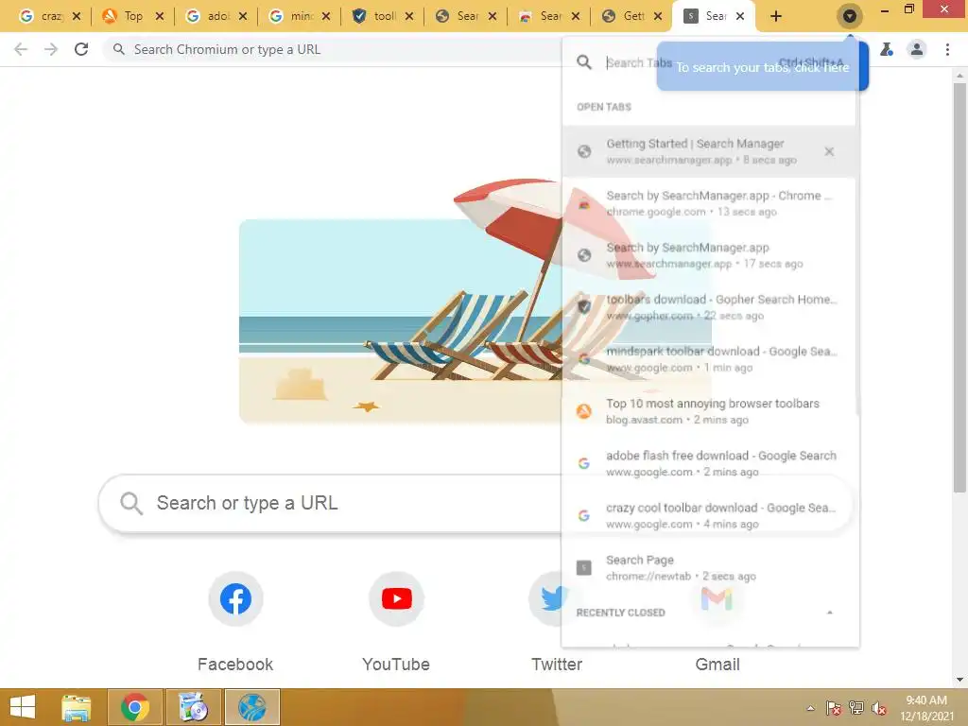Click the Twitter shortcut icon
Screen dimensions: 968x726
(556, 598)
